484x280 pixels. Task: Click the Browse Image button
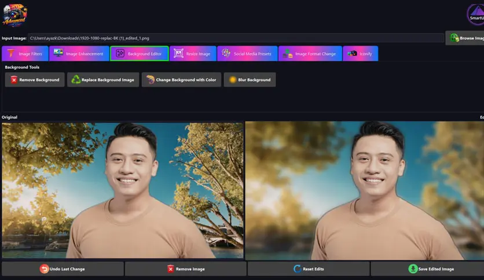(465, 38)
